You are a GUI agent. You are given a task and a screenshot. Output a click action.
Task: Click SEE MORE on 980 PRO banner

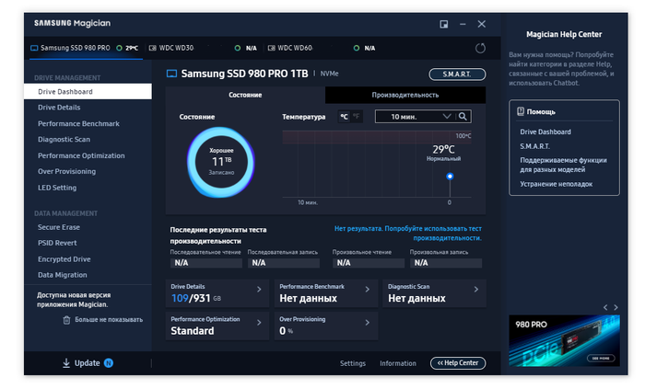(x=601, y=359)
